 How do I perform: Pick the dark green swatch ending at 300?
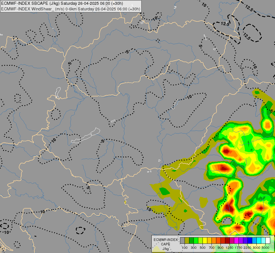pyautogui.click(x=192, y=241)
